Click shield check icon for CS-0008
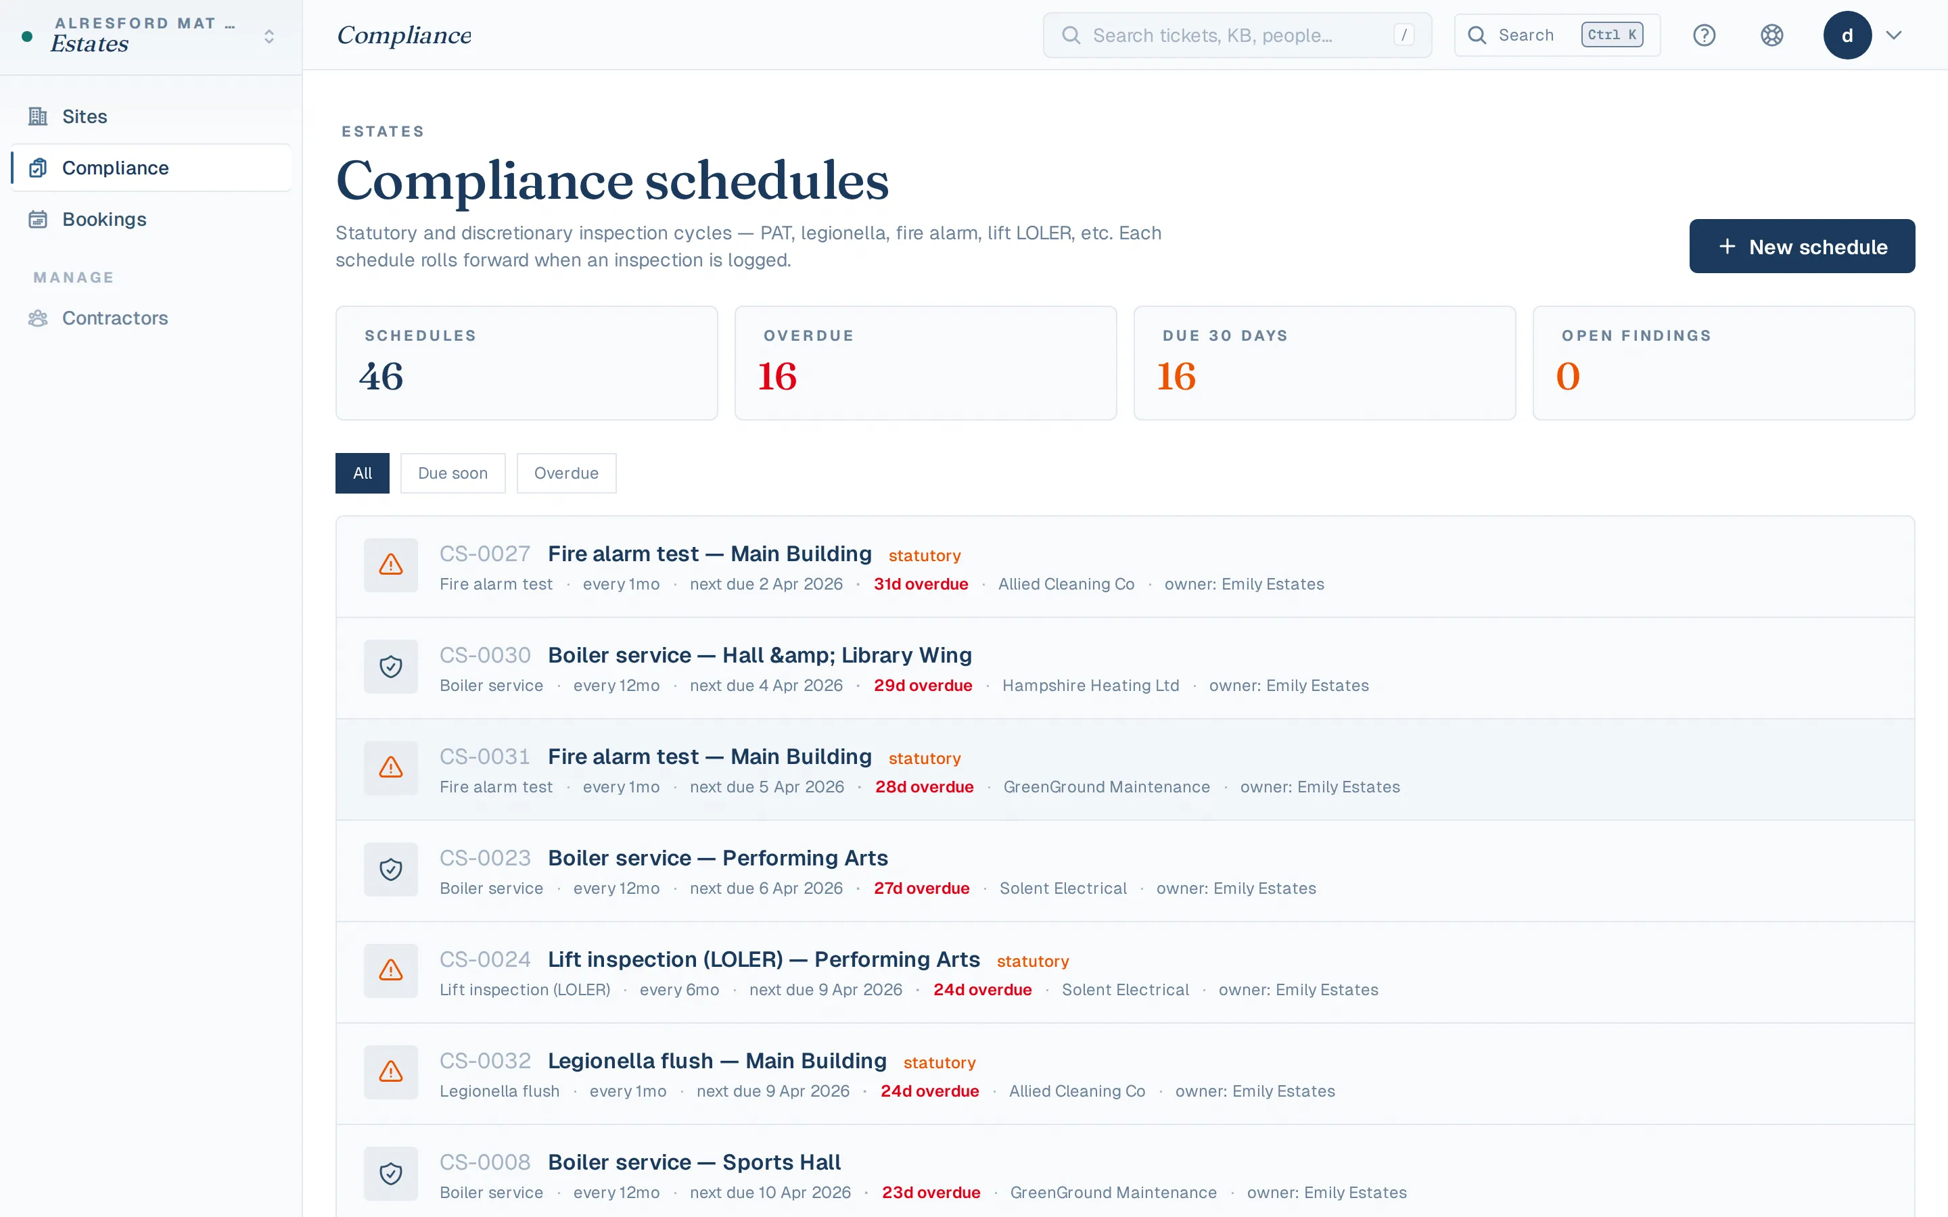 [x=391, y=1174]
